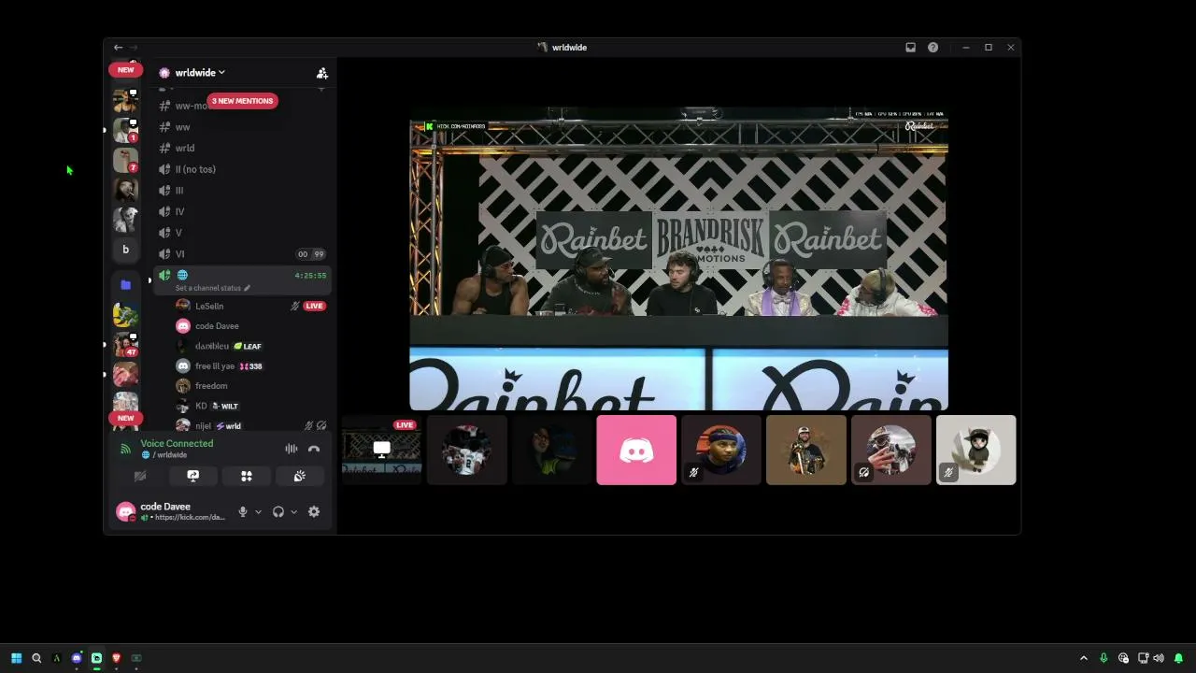Open the server folder icon in sidebar
Screen dimensions: 1196x673
[x=125, y=284]
